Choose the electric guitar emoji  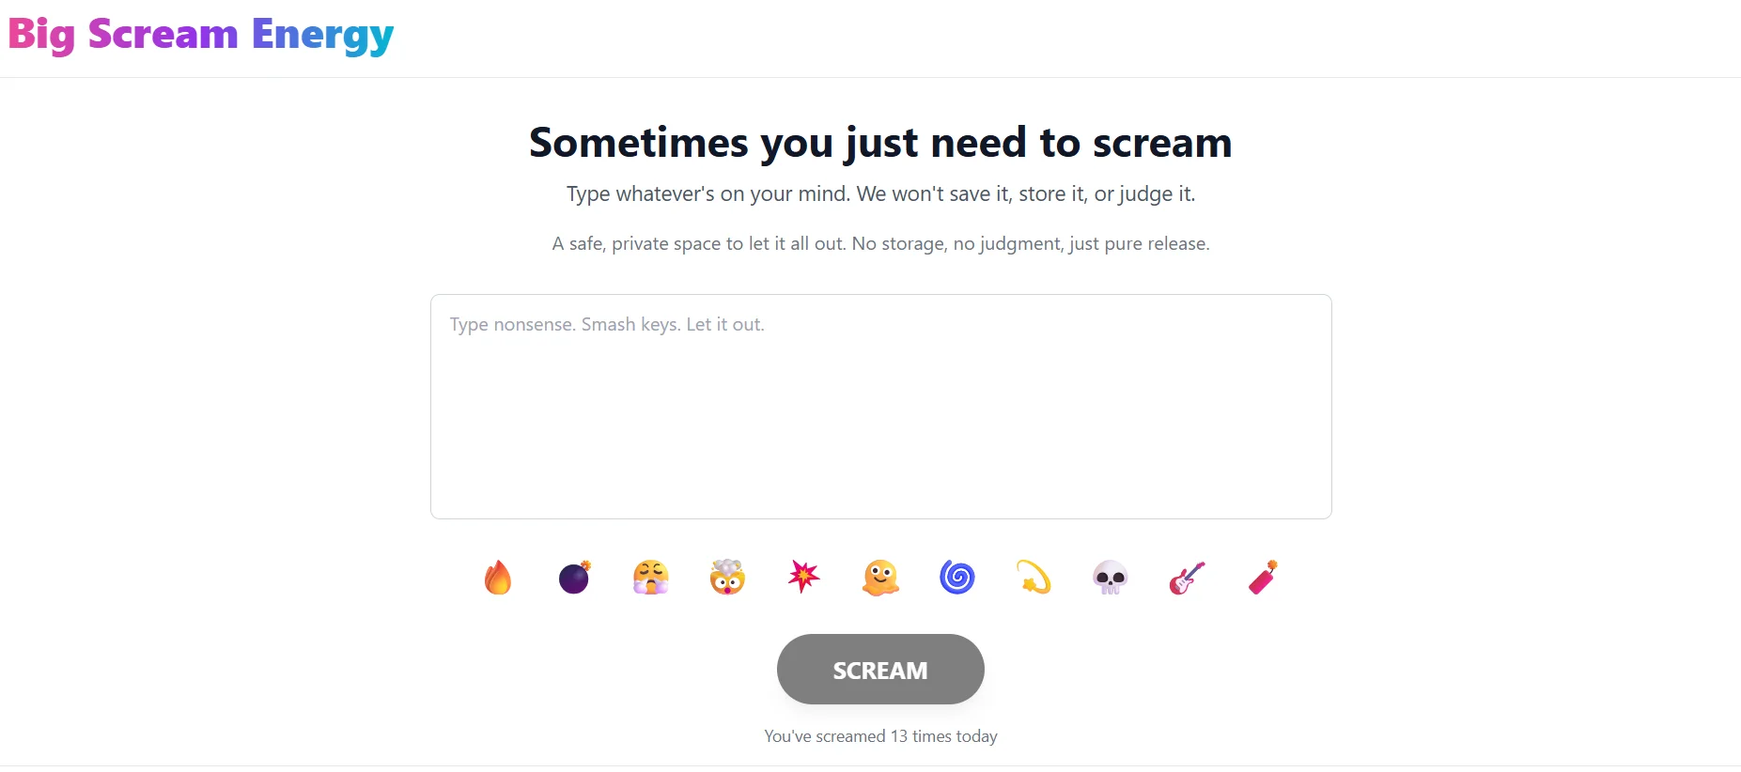[x=1187, y=578]
